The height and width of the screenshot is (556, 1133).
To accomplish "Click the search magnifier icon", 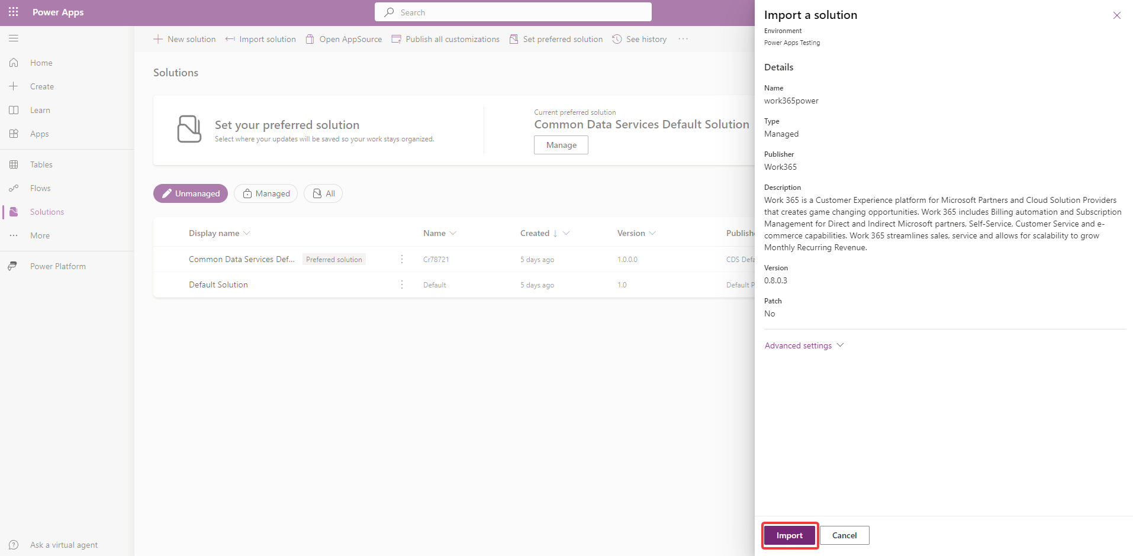I will (389, 12).
